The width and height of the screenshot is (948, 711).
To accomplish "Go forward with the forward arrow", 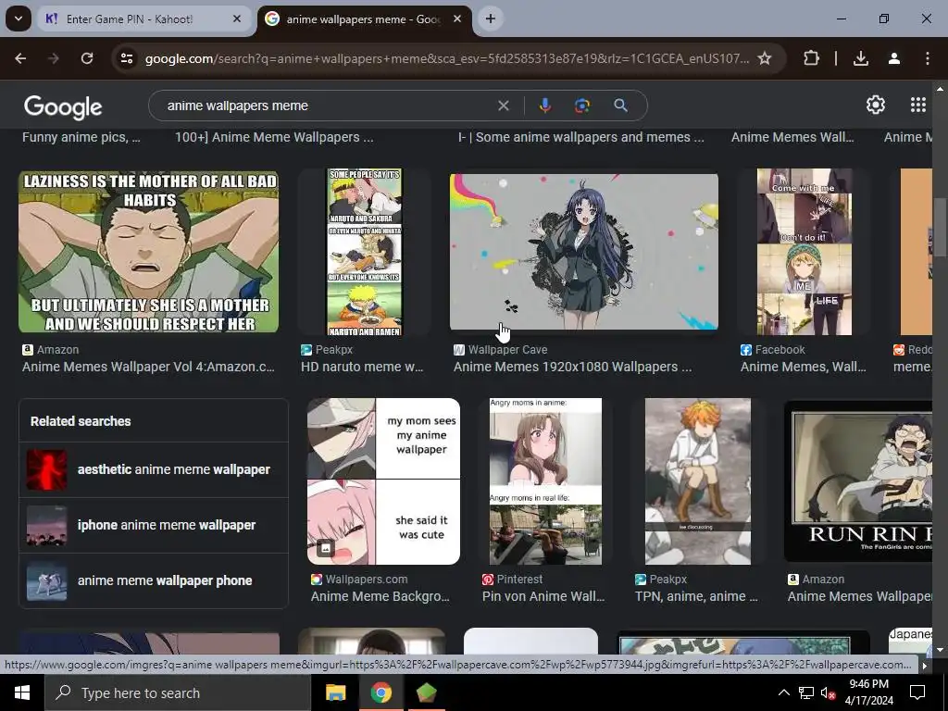I will point(54,58).
